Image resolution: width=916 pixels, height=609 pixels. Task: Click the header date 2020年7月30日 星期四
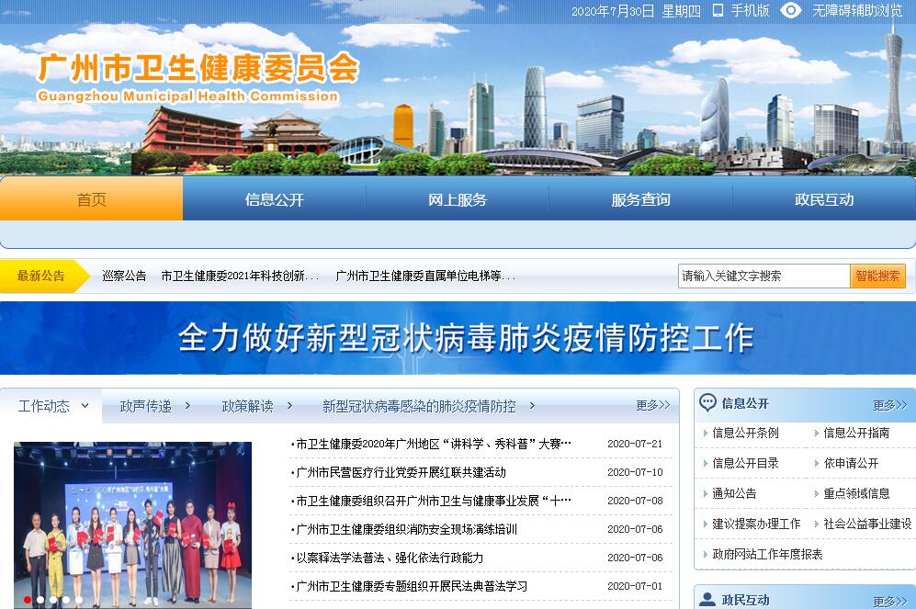[636, 11]
